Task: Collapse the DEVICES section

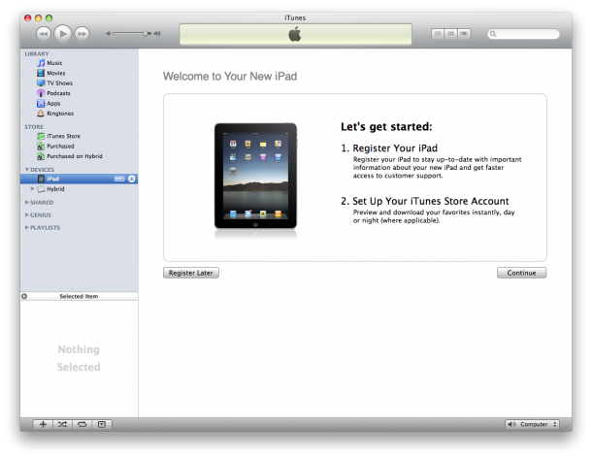Action: tap(27, 170)
